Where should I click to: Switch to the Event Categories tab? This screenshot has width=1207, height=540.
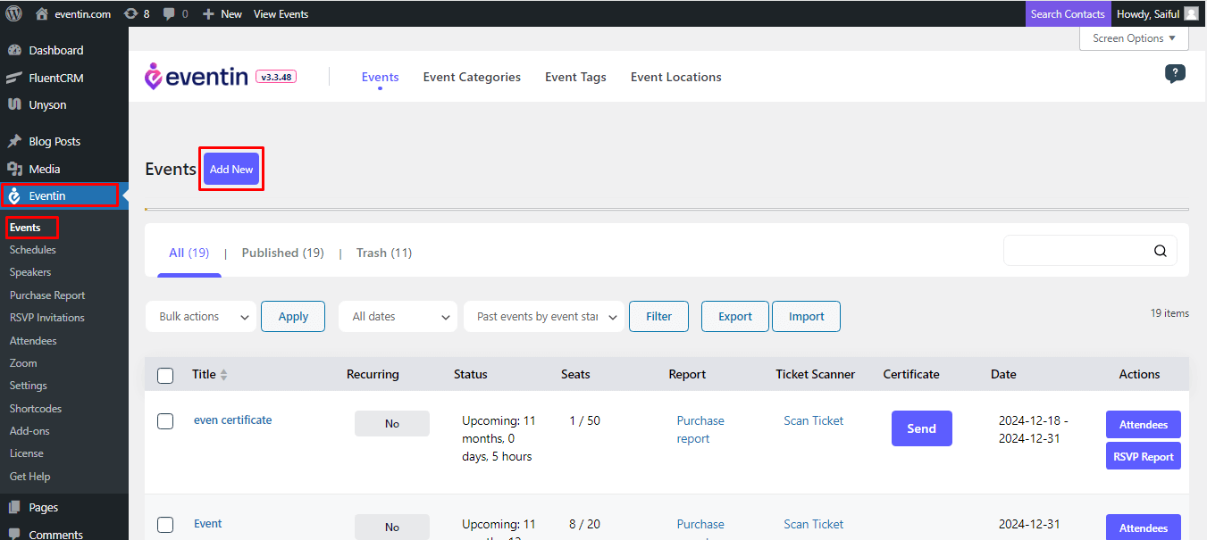point(472,77)
